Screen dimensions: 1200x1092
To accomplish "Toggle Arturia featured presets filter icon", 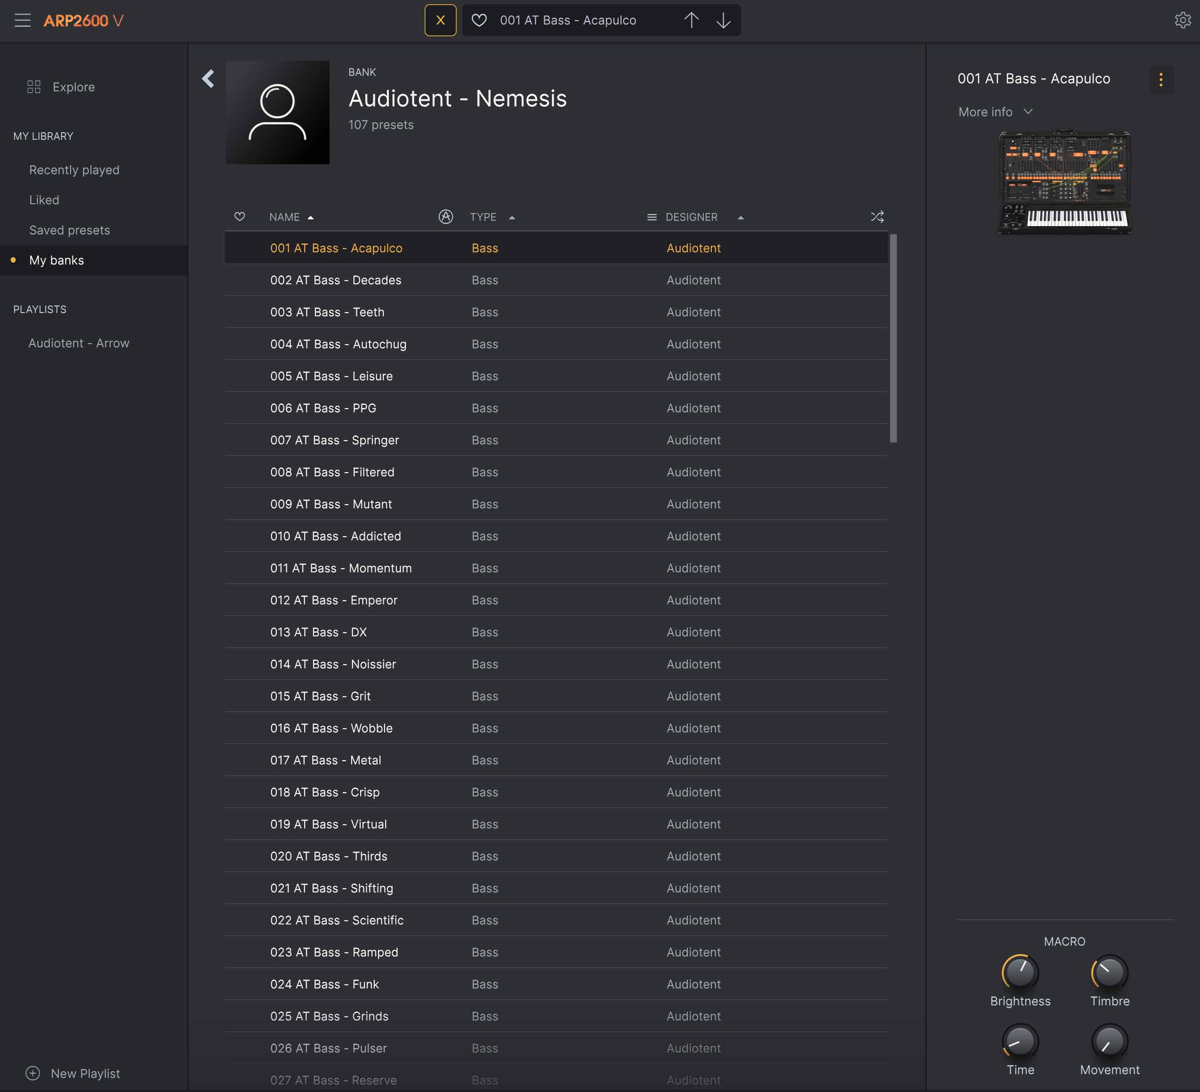I will pyautogui.click(x=445, y=217).
